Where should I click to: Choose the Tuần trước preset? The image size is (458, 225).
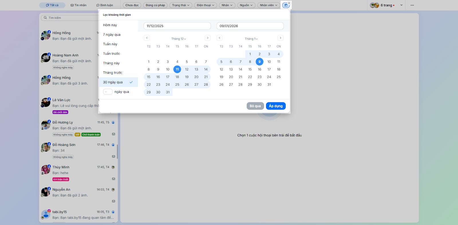[x=119, y=54]
